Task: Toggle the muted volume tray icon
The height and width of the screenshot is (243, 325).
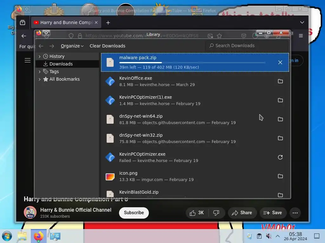Action: tap(269, 236)
